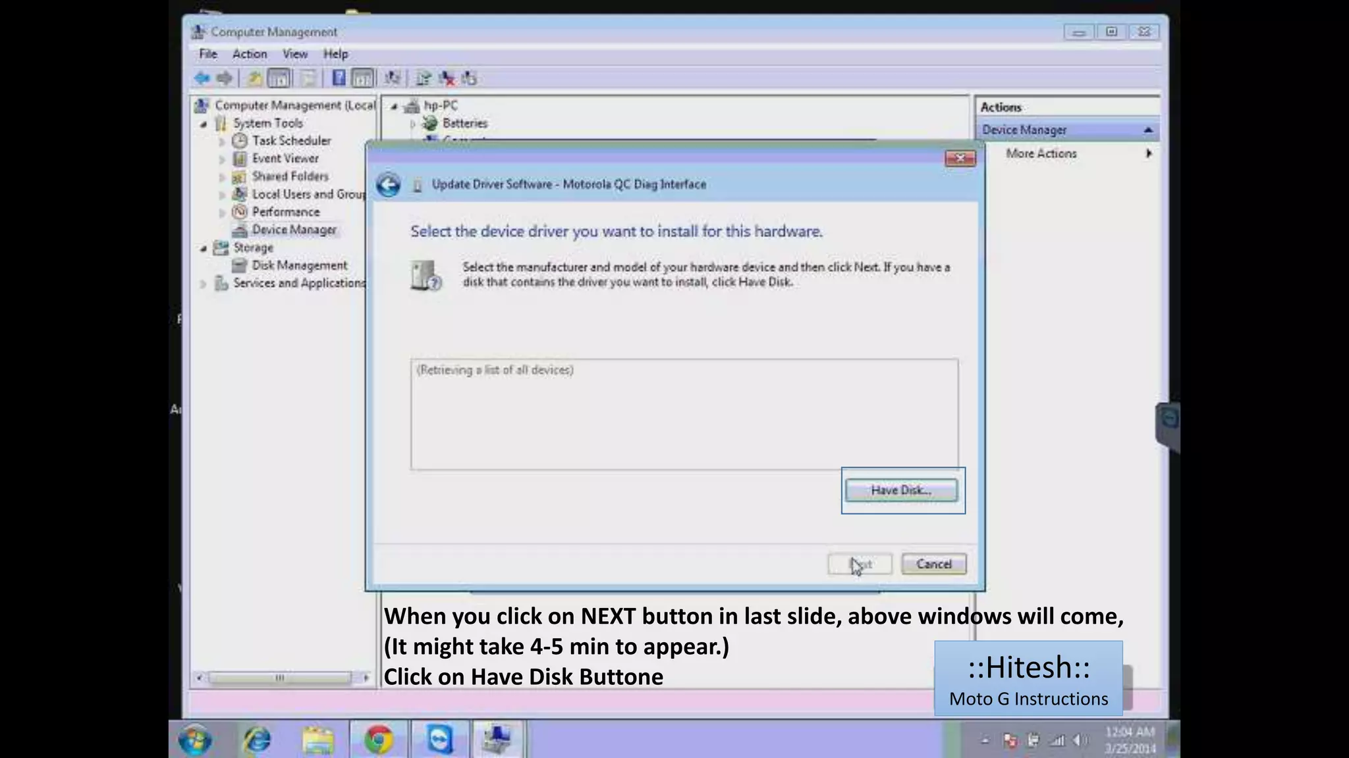Expand the Task Scheduler node
The height and width of the screenshot is (758, 1349).
point(222,141)
